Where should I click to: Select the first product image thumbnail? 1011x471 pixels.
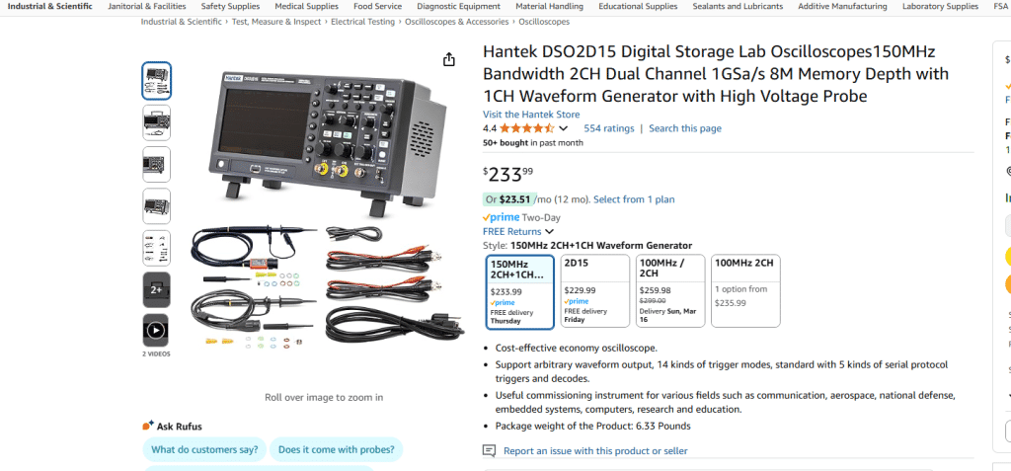pyautogui.click(x=156, y=80)
